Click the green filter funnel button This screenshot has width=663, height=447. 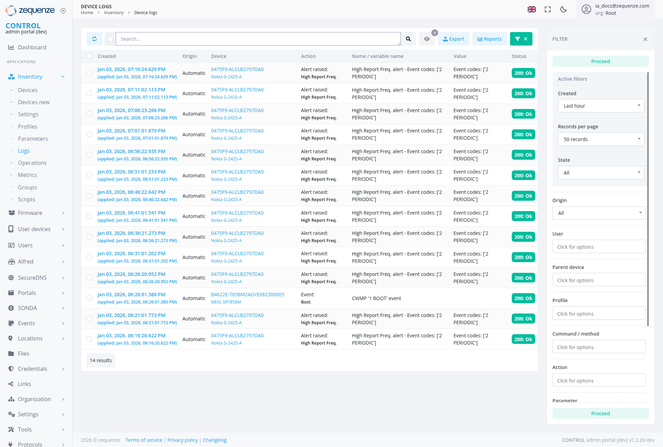point(521,39)
